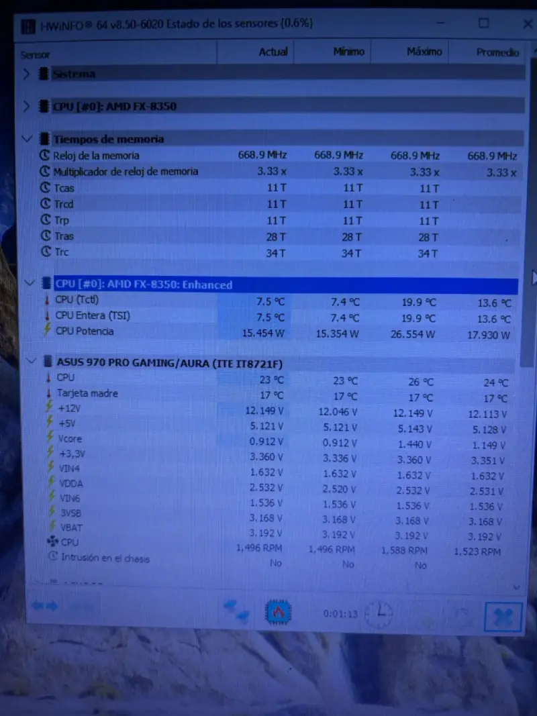The image size is (537, 716).
Task: Reset elapsed time via the clock icon
Action: coord(379,614)
